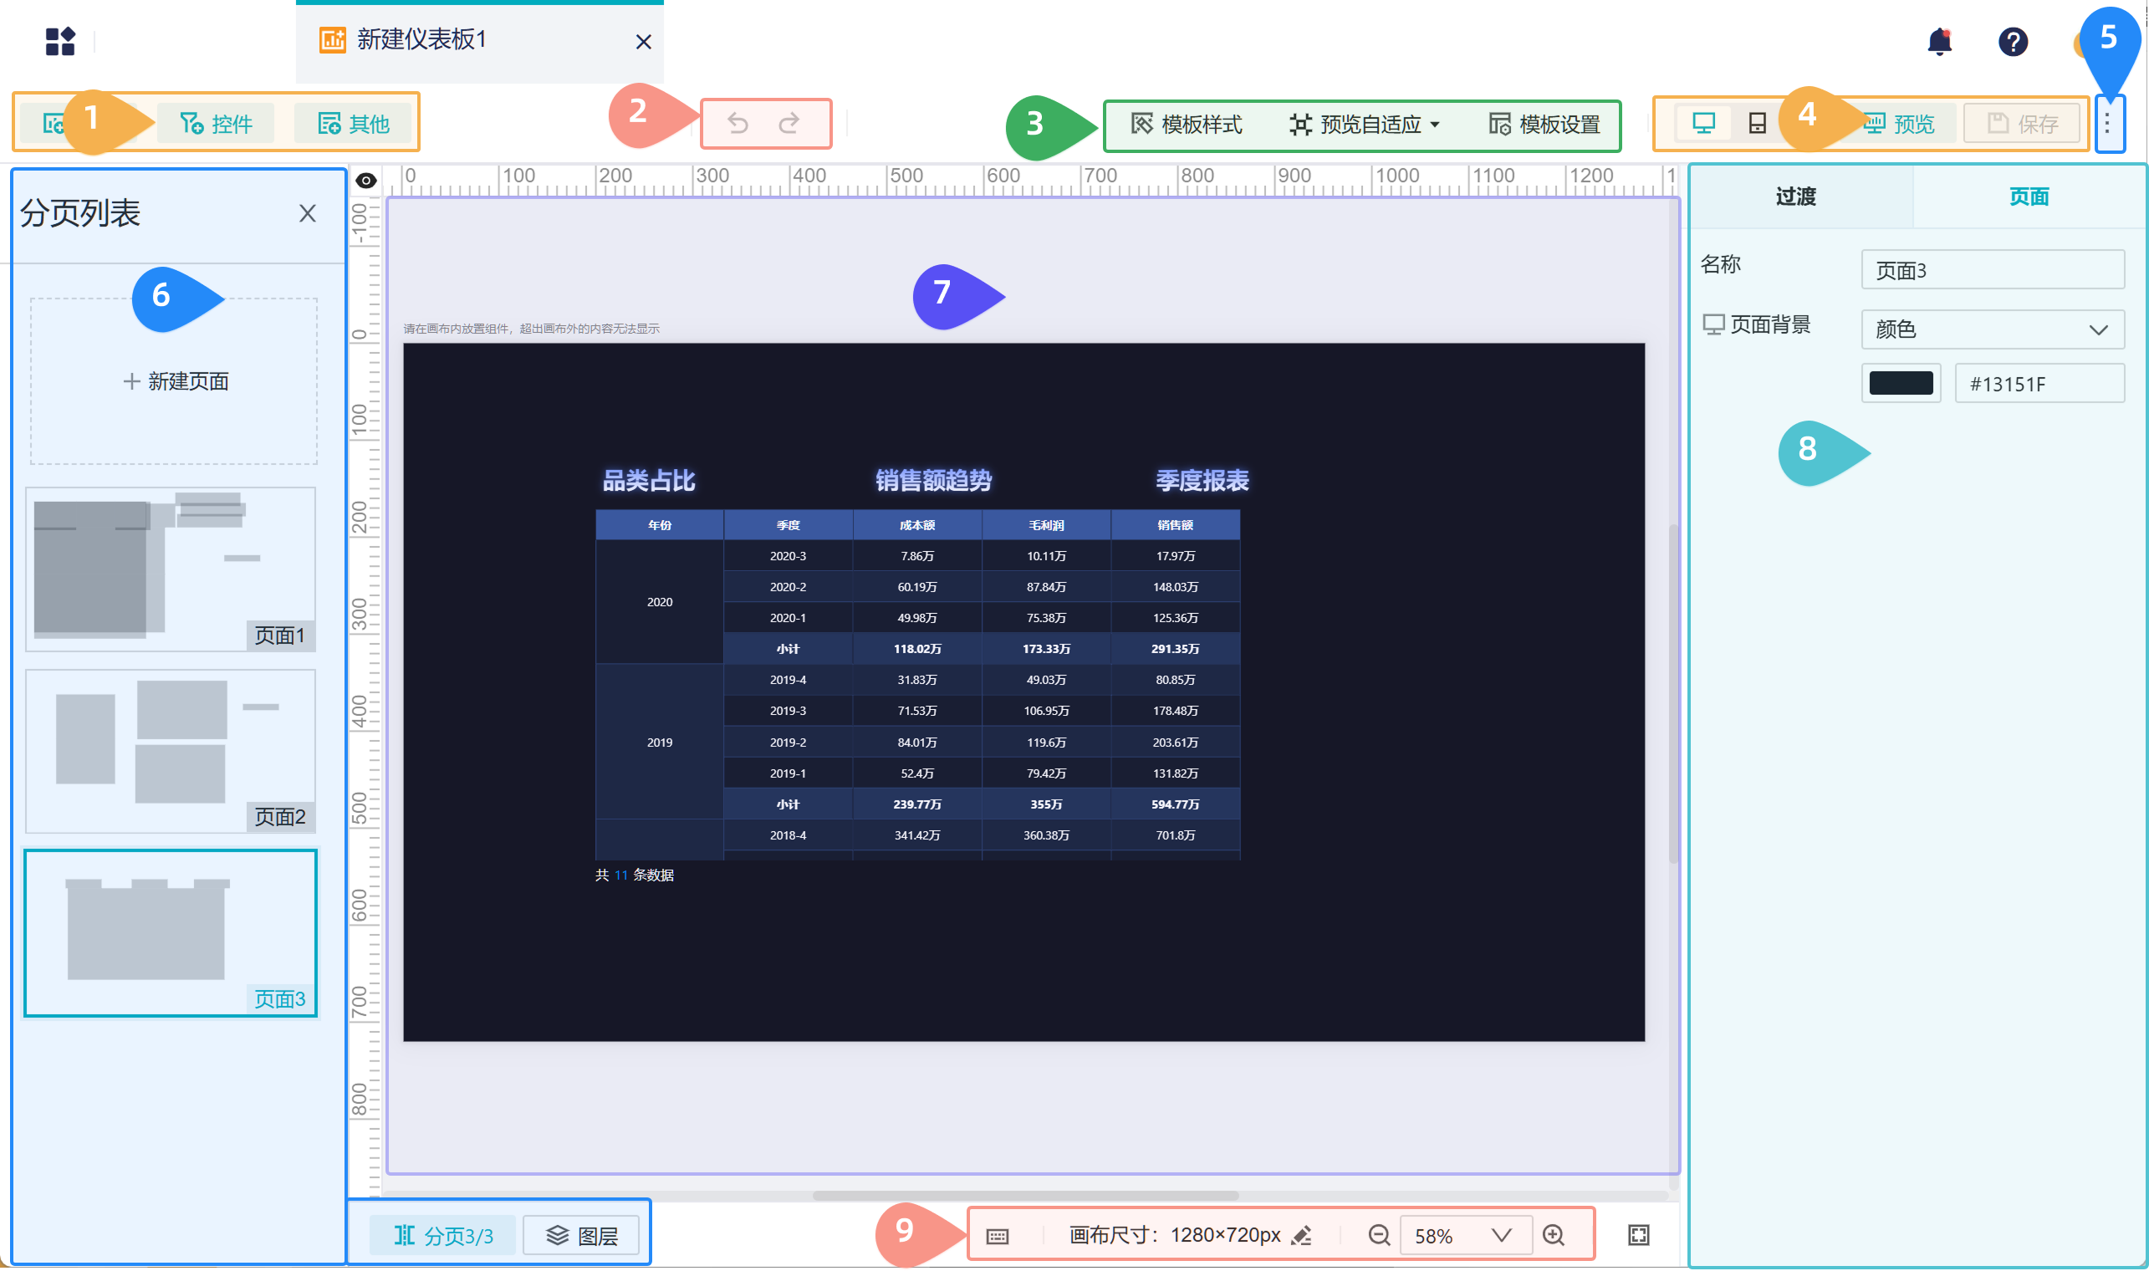Click the redo arrow icon
Screen dimensions: 2149x1271
(789, 123)
